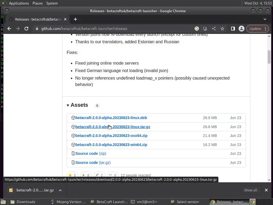
Task: Click the file icon beside Source code (tar.gz)
Action: [73, 163]
